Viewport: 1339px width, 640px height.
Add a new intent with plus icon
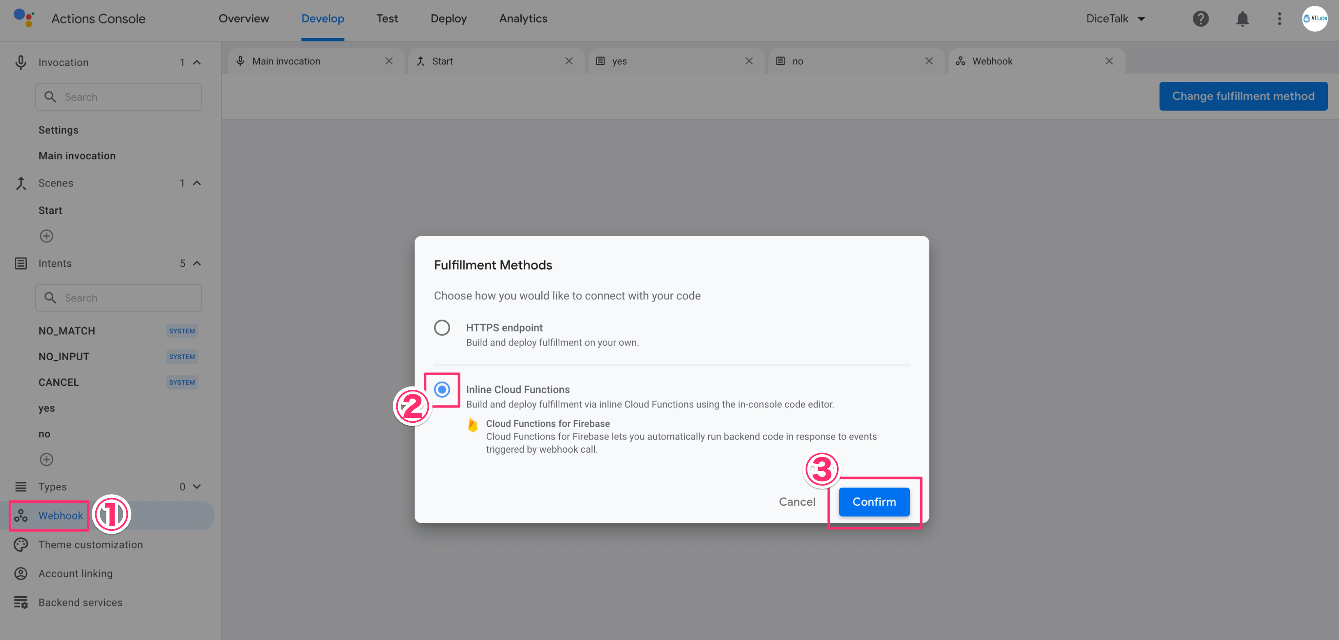click(46, 460)
